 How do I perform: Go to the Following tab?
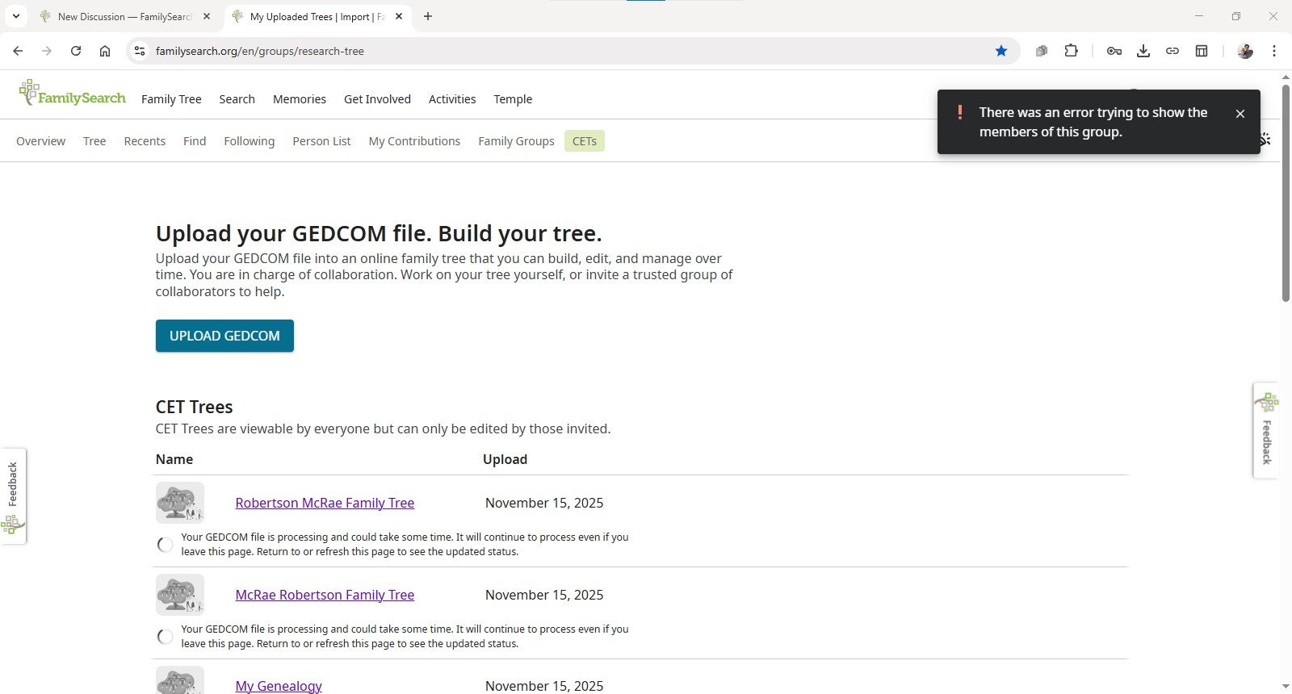click(x=249, y=141)
